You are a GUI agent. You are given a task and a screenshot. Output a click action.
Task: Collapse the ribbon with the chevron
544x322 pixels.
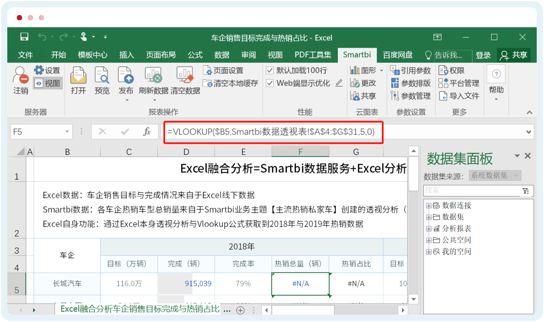[529, 113]
